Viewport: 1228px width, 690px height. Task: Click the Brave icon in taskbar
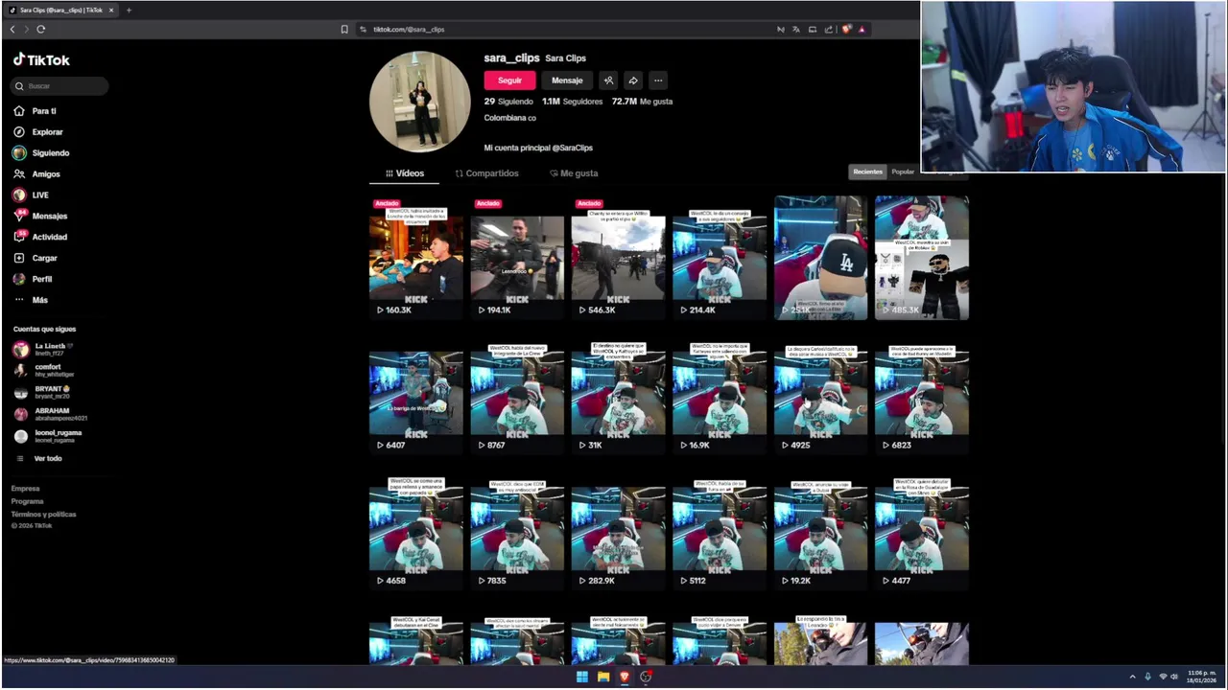pyautogui.click(x=625, y=677)
